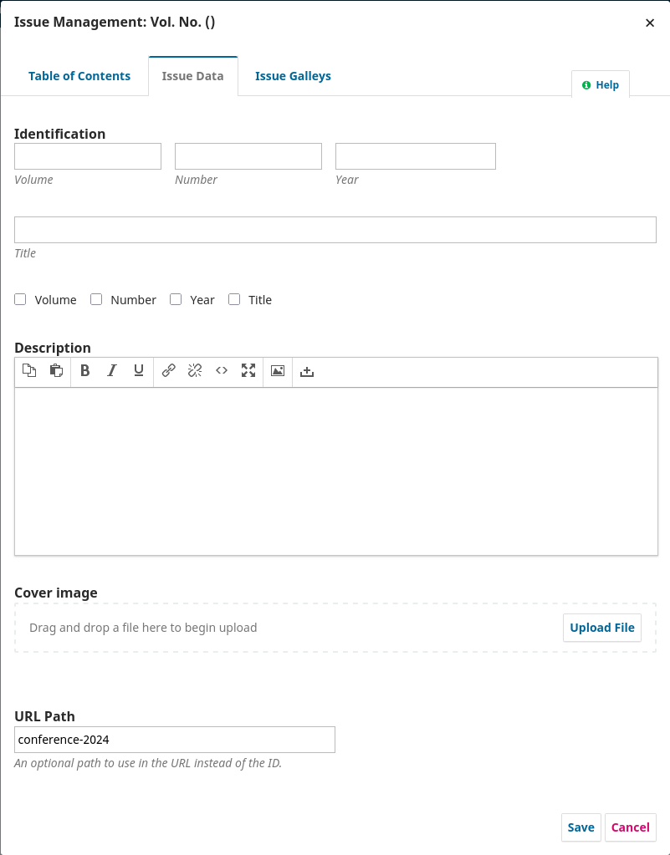The width and height of the screenshot is (670, 855).
Task: Click the Upload File button
Action: tap(601, 628)
